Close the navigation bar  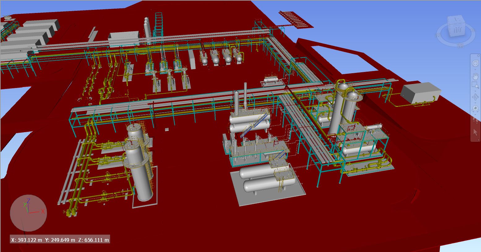479,56
